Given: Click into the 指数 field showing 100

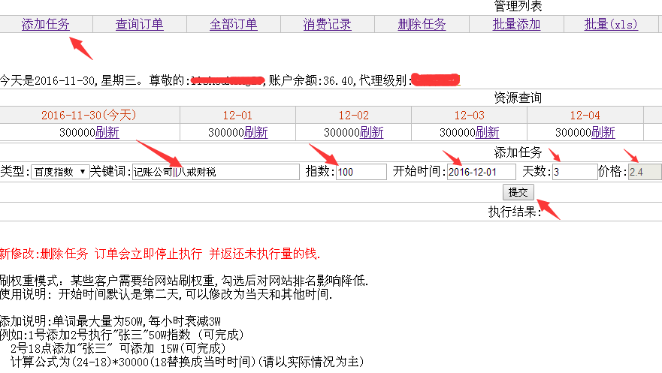Looking at the screenshot, I should (x=361, y=172).
